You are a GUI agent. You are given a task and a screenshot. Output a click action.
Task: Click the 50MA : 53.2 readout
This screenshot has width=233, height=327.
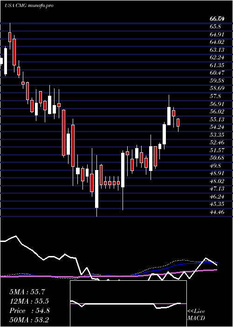[x=30, y=320]
